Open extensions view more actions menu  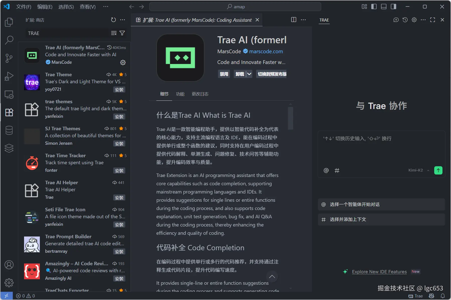coord(123,20)
